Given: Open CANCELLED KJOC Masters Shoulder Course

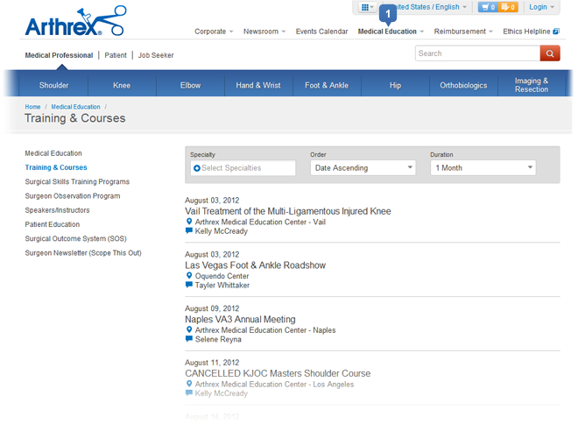Looking at the screenshot, I should (278, 373).
